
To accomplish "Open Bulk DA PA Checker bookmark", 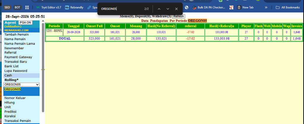I will [x=209, y=7].
